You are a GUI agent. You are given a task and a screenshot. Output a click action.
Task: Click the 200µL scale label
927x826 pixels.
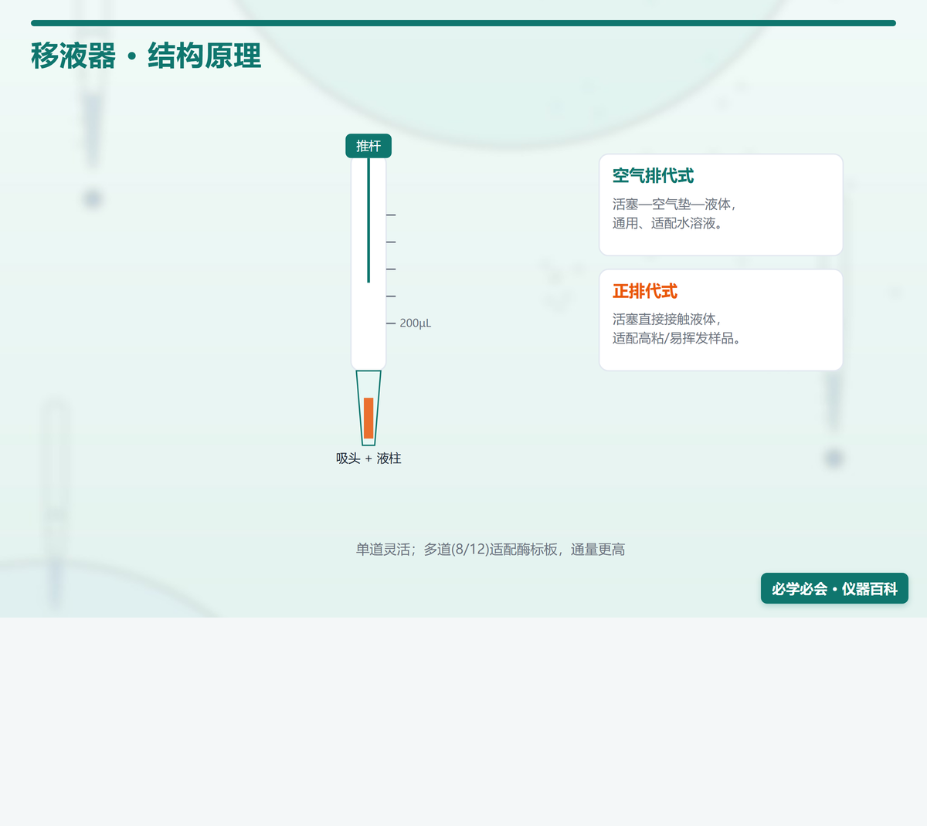pos(416,323)
